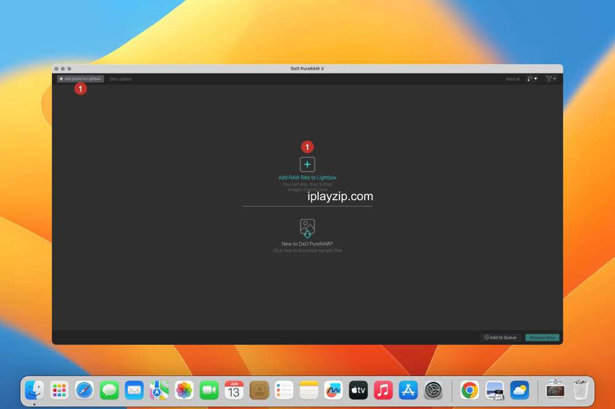Open Launchpad from the dock

[x=59, y=390]
